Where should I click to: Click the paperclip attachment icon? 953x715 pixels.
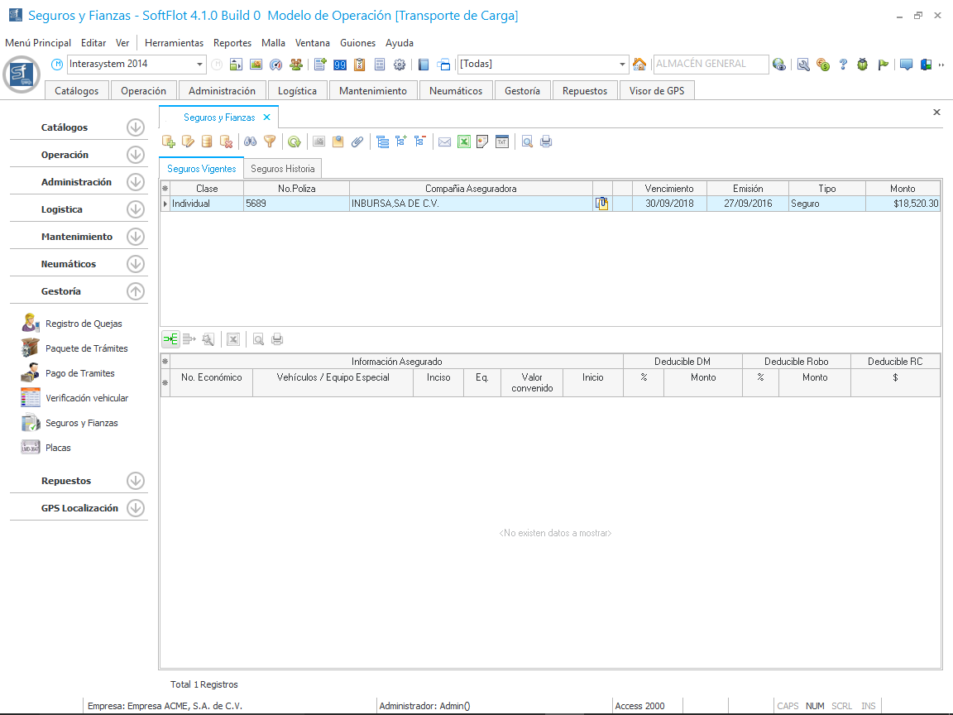[x=357, y=142]
